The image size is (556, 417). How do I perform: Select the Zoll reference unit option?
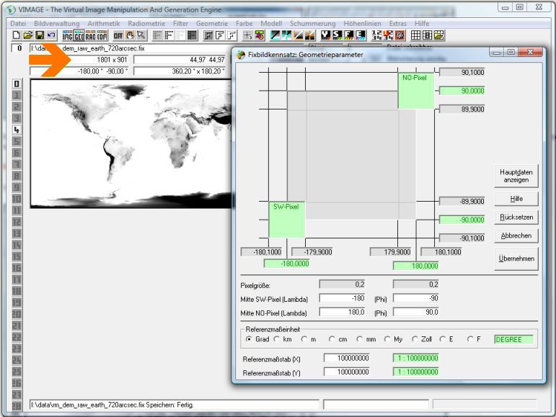tap(416, 339)
